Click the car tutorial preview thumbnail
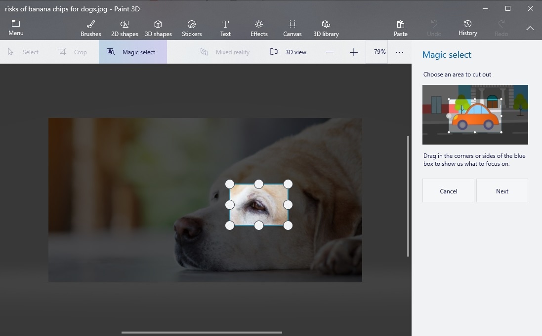The image size is (542, 336). (475, 114)
